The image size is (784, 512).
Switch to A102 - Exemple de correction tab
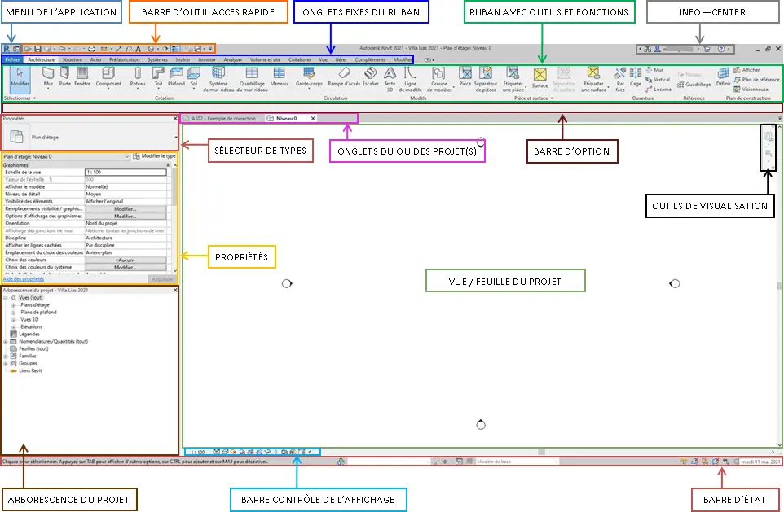(x=219, y=118)
